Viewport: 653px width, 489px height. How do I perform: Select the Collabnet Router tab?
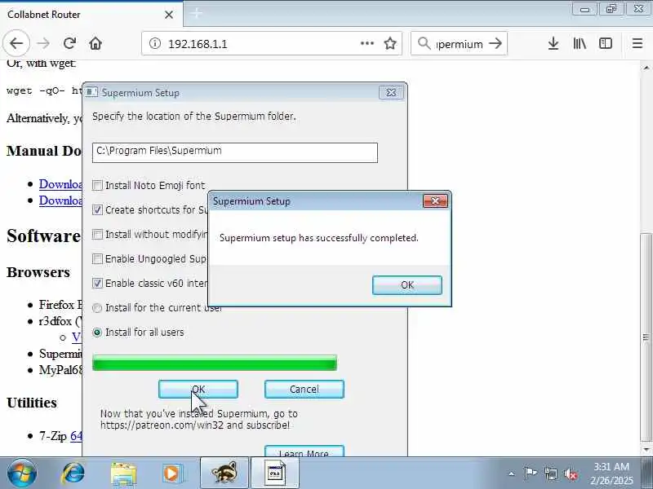tap(91, 15)
